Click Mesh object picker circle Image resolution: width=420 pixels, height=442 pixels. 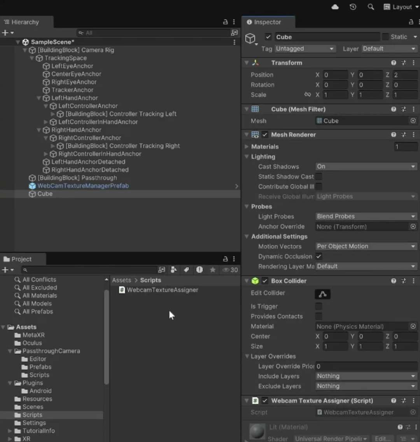click(x=413, y=121)
